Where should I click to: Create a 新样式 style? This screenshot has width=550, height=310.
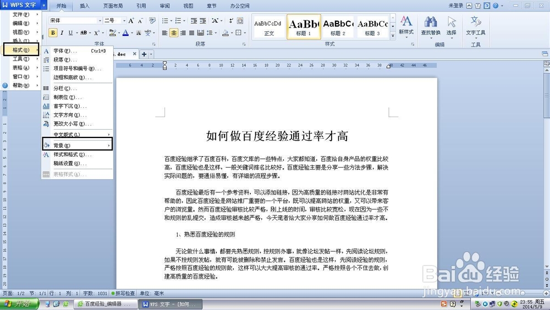[x=406, y=26]
